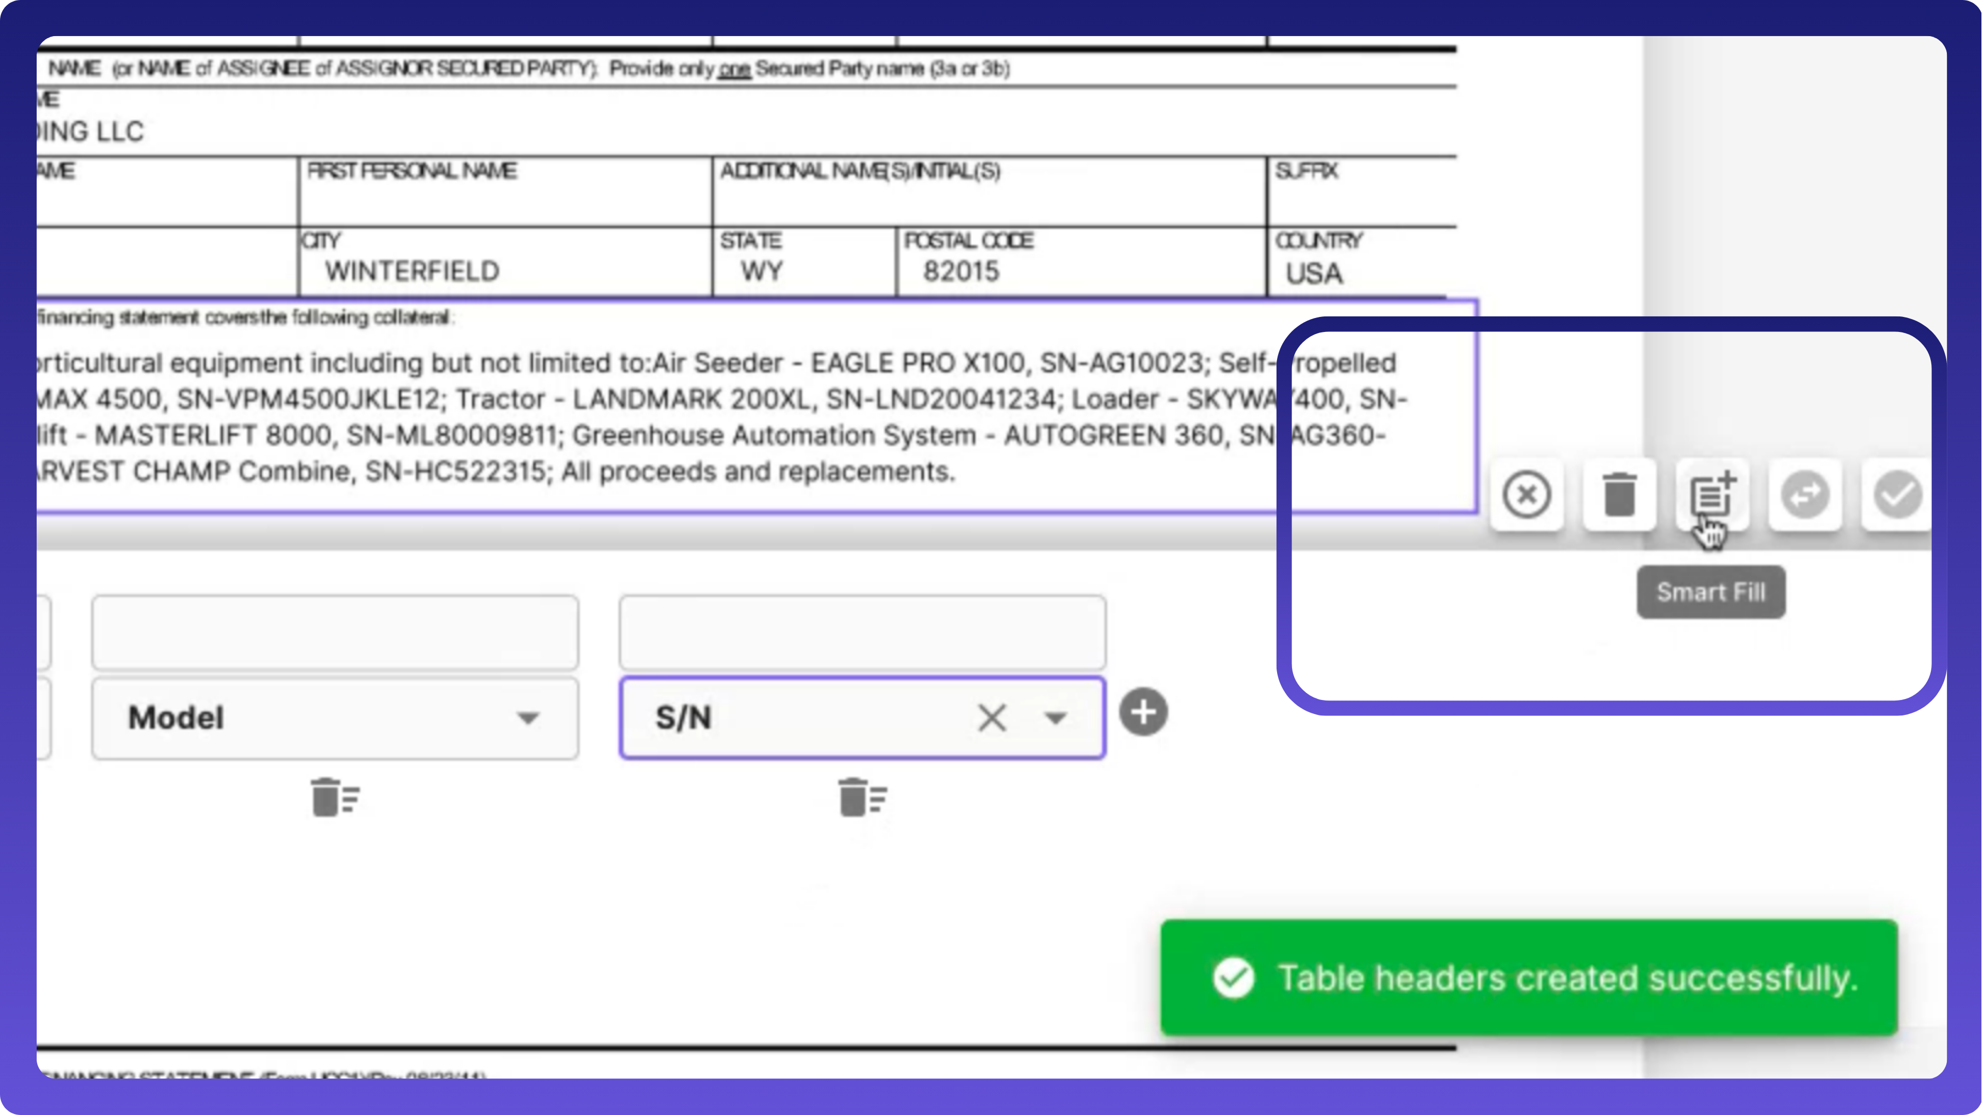Click the empty field above S/N
1983x1115 pixels.
click(x=862, y=632)
